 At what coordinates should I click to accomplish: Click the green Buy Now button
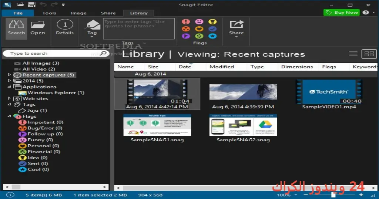[x=342, y=12]
